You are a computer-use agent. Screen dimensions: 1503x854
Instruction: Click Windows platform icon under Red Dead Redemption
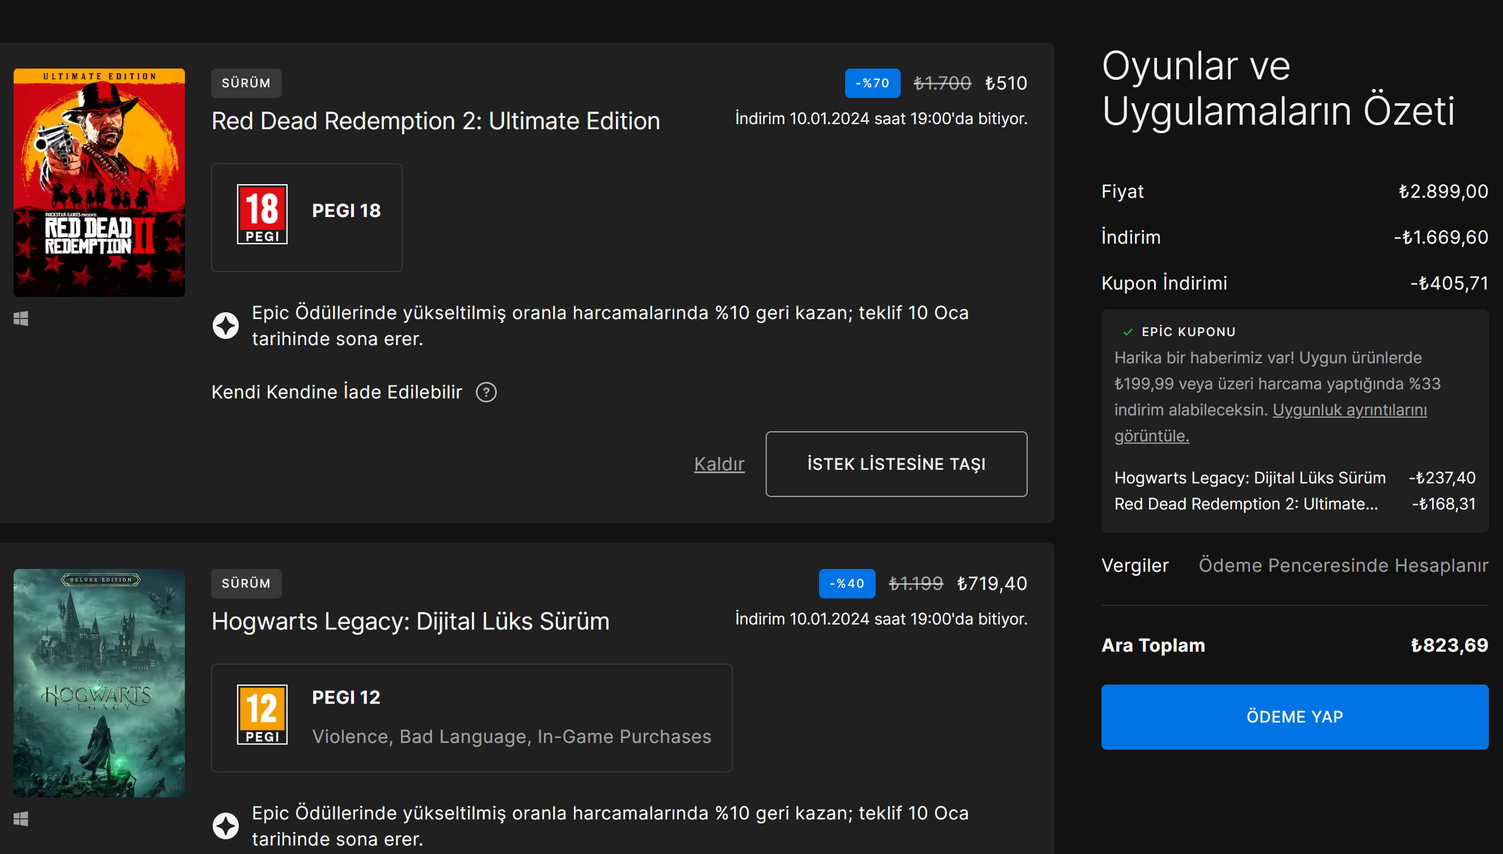(x=21, y=318)
